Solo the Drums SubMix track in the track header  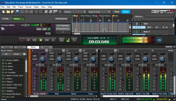pos(45,29)
